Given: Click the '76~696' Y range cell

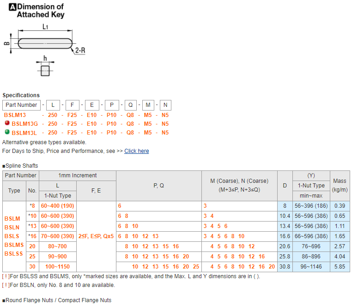Looking at the screenshot, I should coord(311,246).
